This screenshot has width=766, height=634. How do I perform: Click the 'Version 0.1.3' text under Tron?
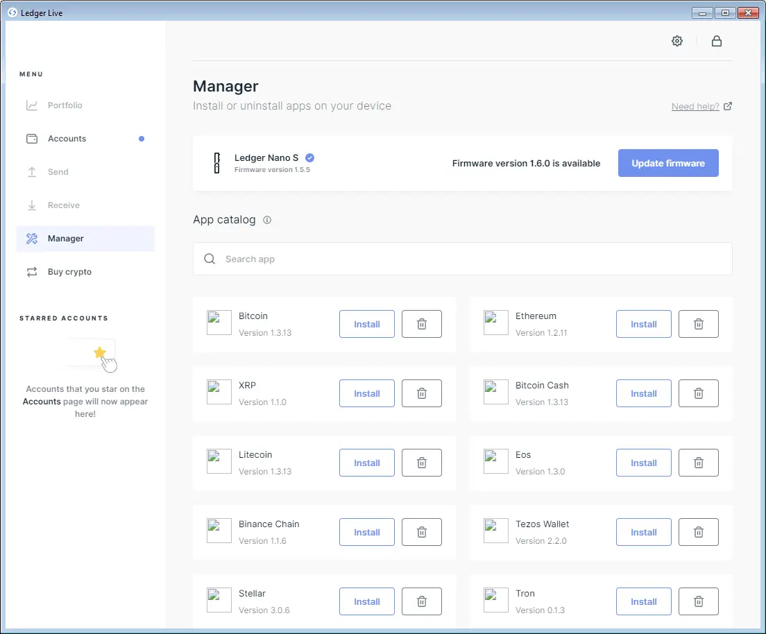[x=540, y=610]
